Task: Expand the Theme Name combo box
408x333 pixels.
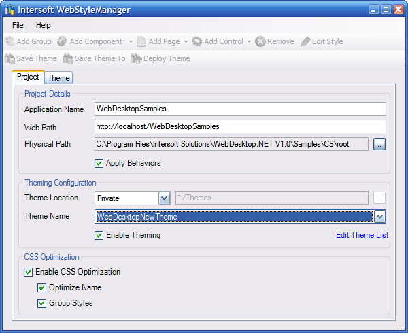Action: pos(379,216)
